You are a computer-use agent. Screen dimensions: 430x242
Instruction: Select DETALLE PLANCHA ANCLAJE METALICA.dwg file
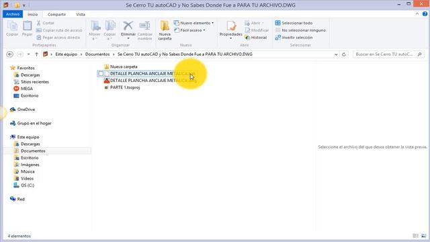150,81
